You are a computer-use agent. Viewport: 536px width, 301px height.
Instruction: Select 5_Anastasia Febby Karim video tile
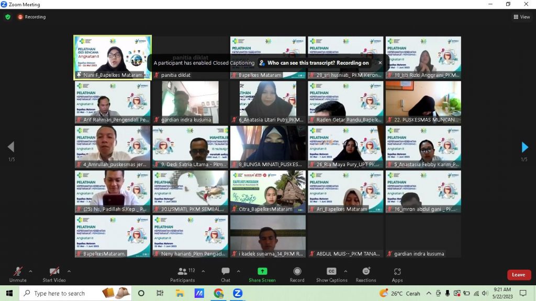pos(423,147)
